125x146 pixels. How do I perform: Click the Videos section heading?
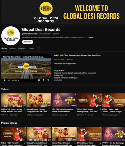5,89
